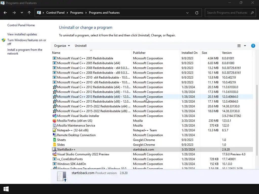Open the help question mark button
This screenshot has width=259, height=194.
point(253,46)
